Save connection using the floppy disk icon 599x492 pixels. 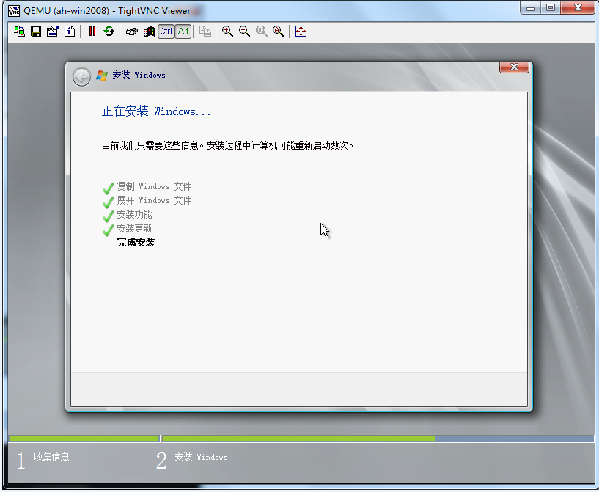[x=35, y=32]
